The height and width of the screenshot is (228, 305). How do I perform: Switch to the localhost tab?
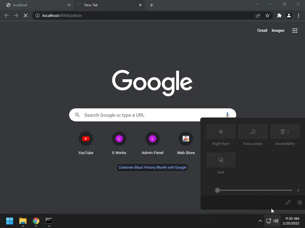(x=37, y=5)
